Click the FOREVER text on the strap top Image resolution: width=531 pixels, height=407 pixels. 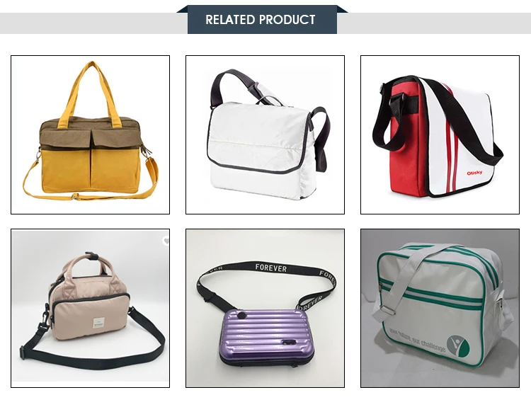tap(271, 268)
